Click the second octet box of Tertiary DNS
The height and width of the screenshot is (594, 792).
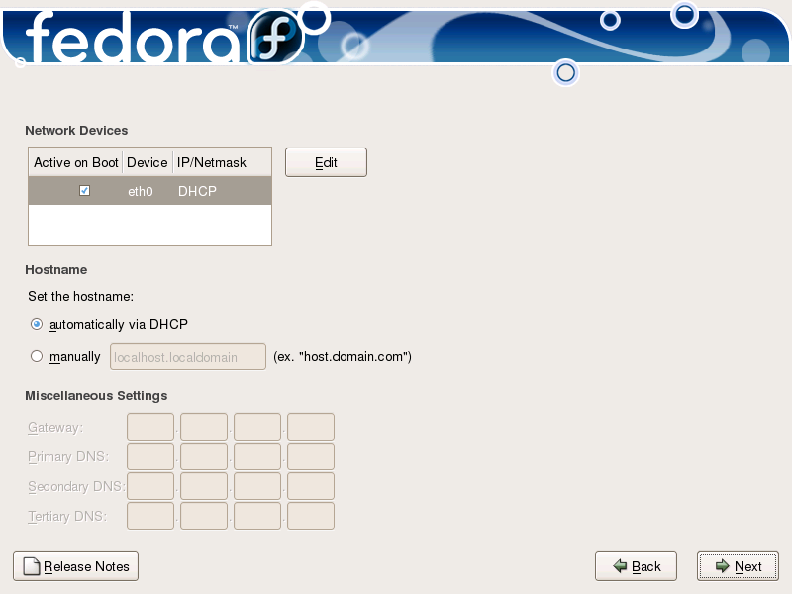204,516
